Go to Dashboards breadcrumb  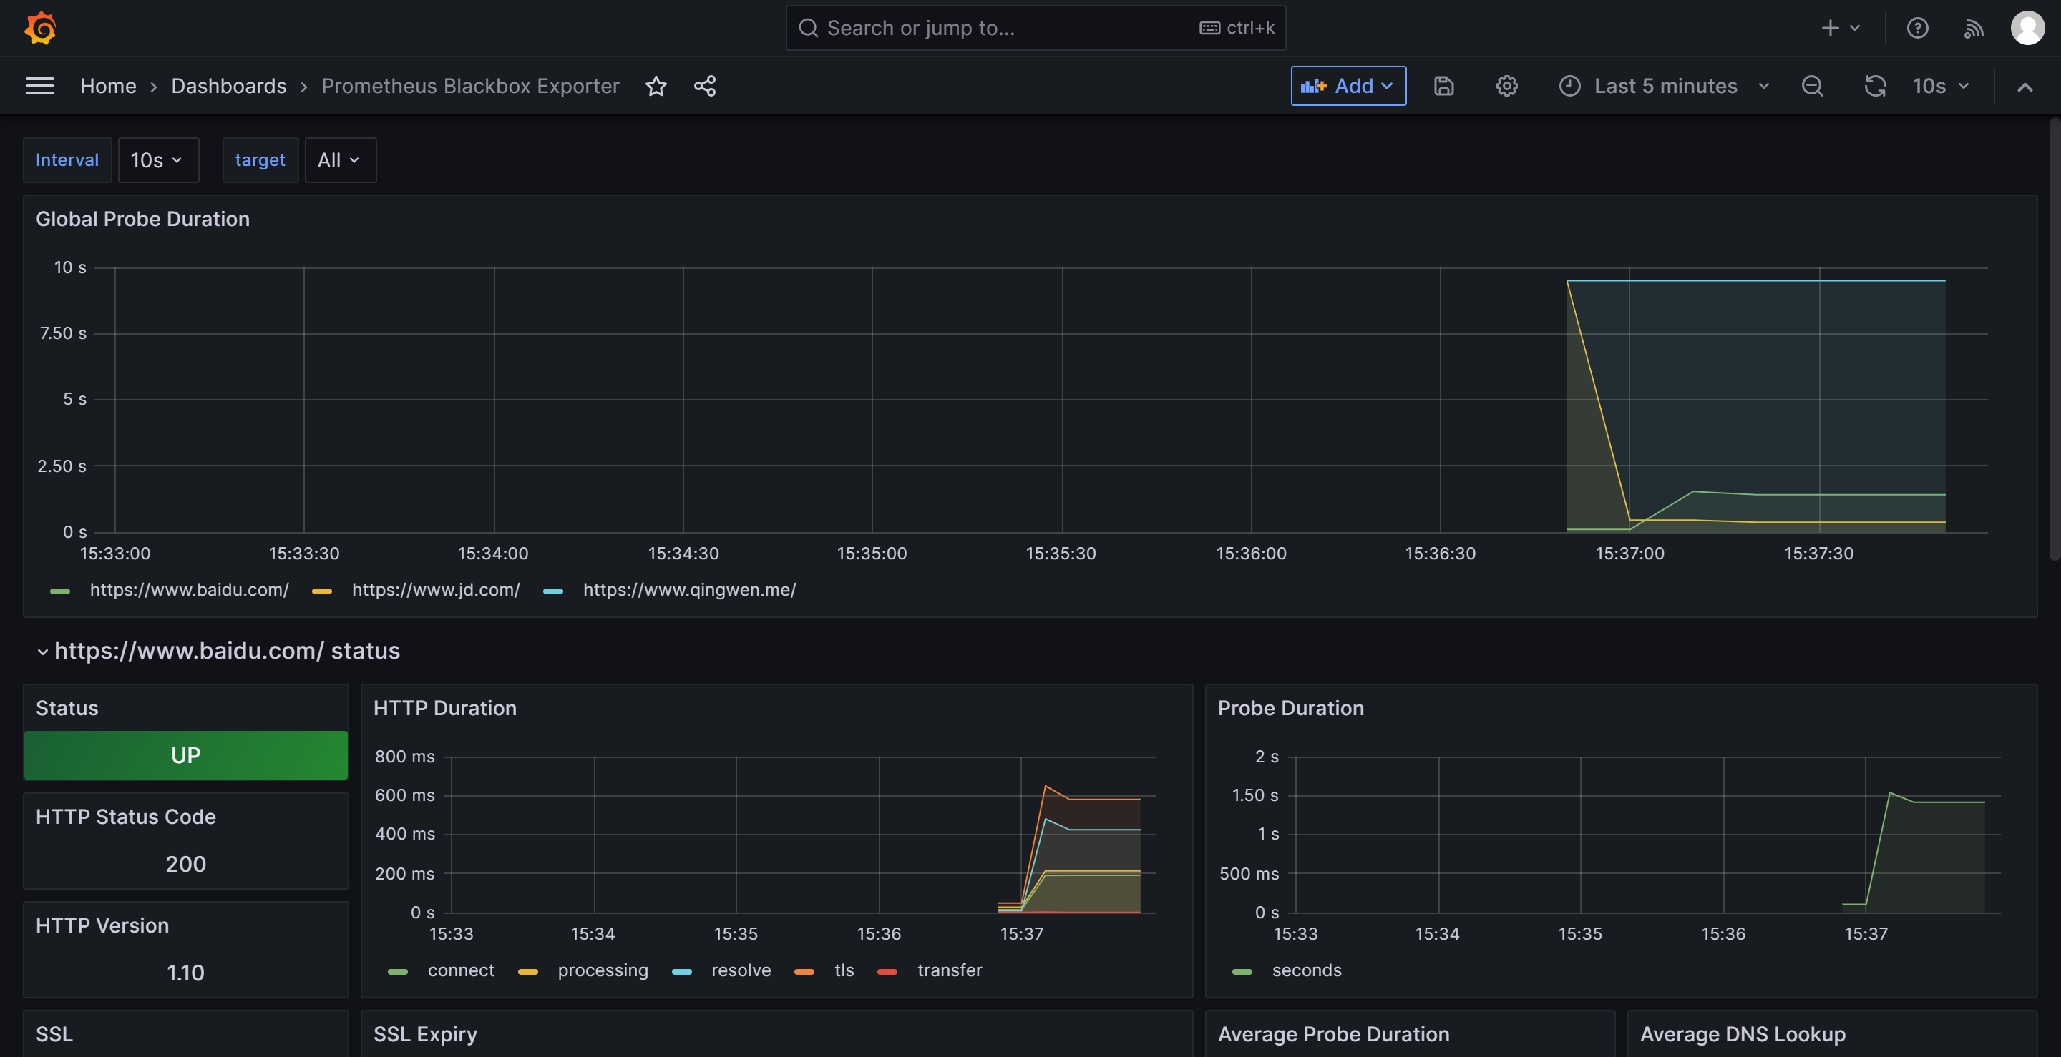click(x=229, y=86)
